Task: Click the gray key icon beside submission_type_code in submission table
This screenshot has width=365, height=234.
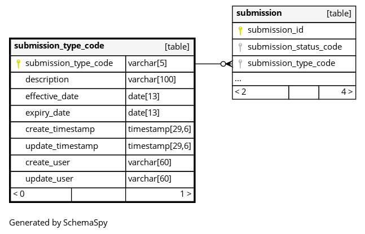Action: click(240, 64)
